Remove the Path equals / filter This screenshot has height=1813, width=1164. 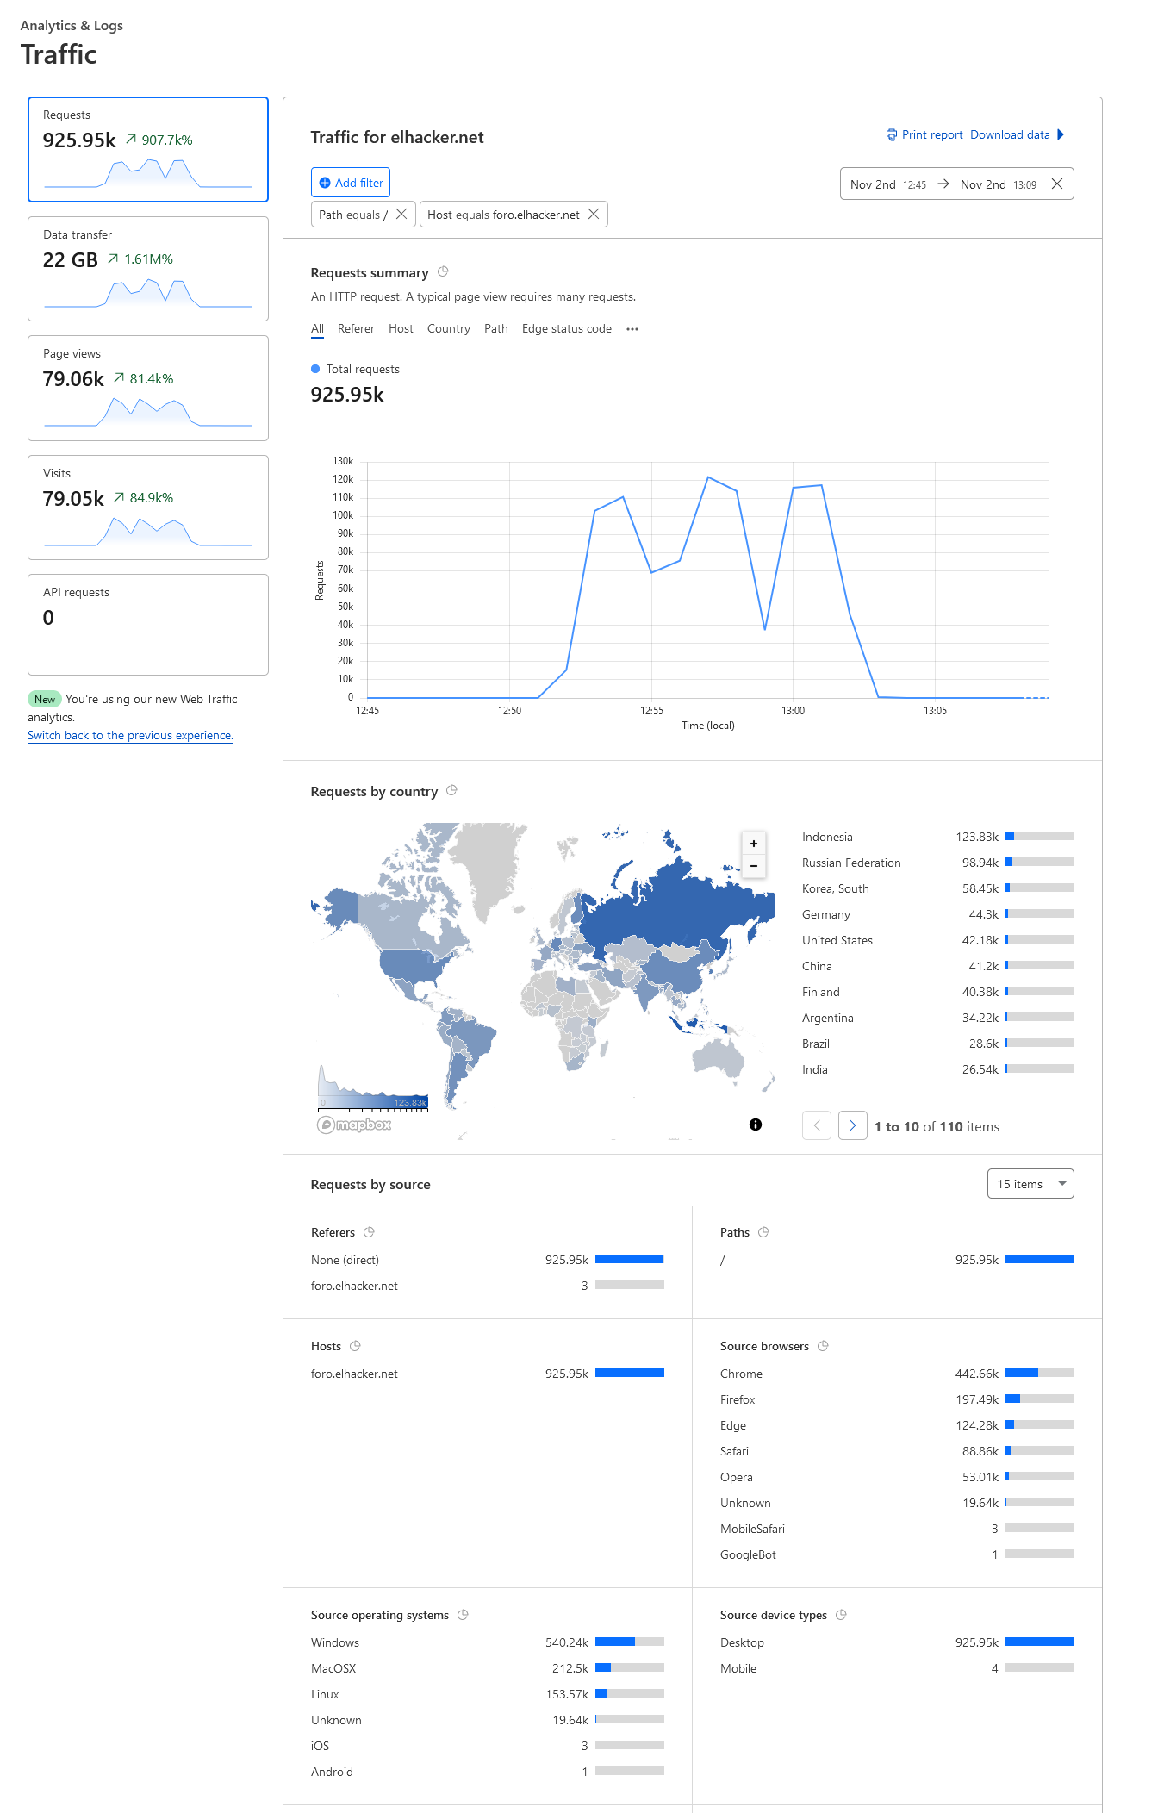tap(401, 215)
